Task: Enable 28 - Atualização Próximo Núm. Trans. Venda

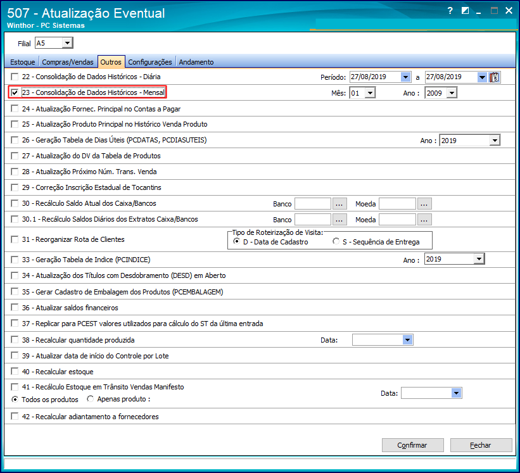Action: point(15,172)
